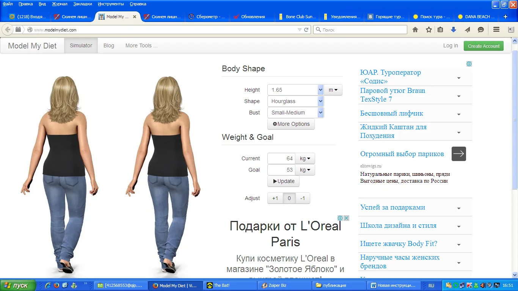This screenshot has width=518, height=291.
Task: Click the AdChoices icon above the right sidebar ads
Action: click(469, 64)
